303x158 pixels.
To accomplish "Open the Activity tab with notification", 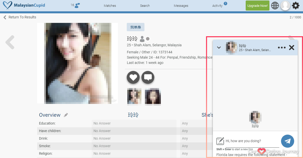I will pyautogui.click(x=217, y=6).
